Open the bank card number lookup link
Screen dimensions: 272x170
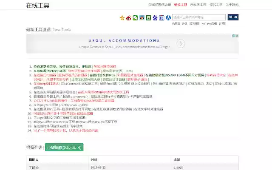(122, 96)
